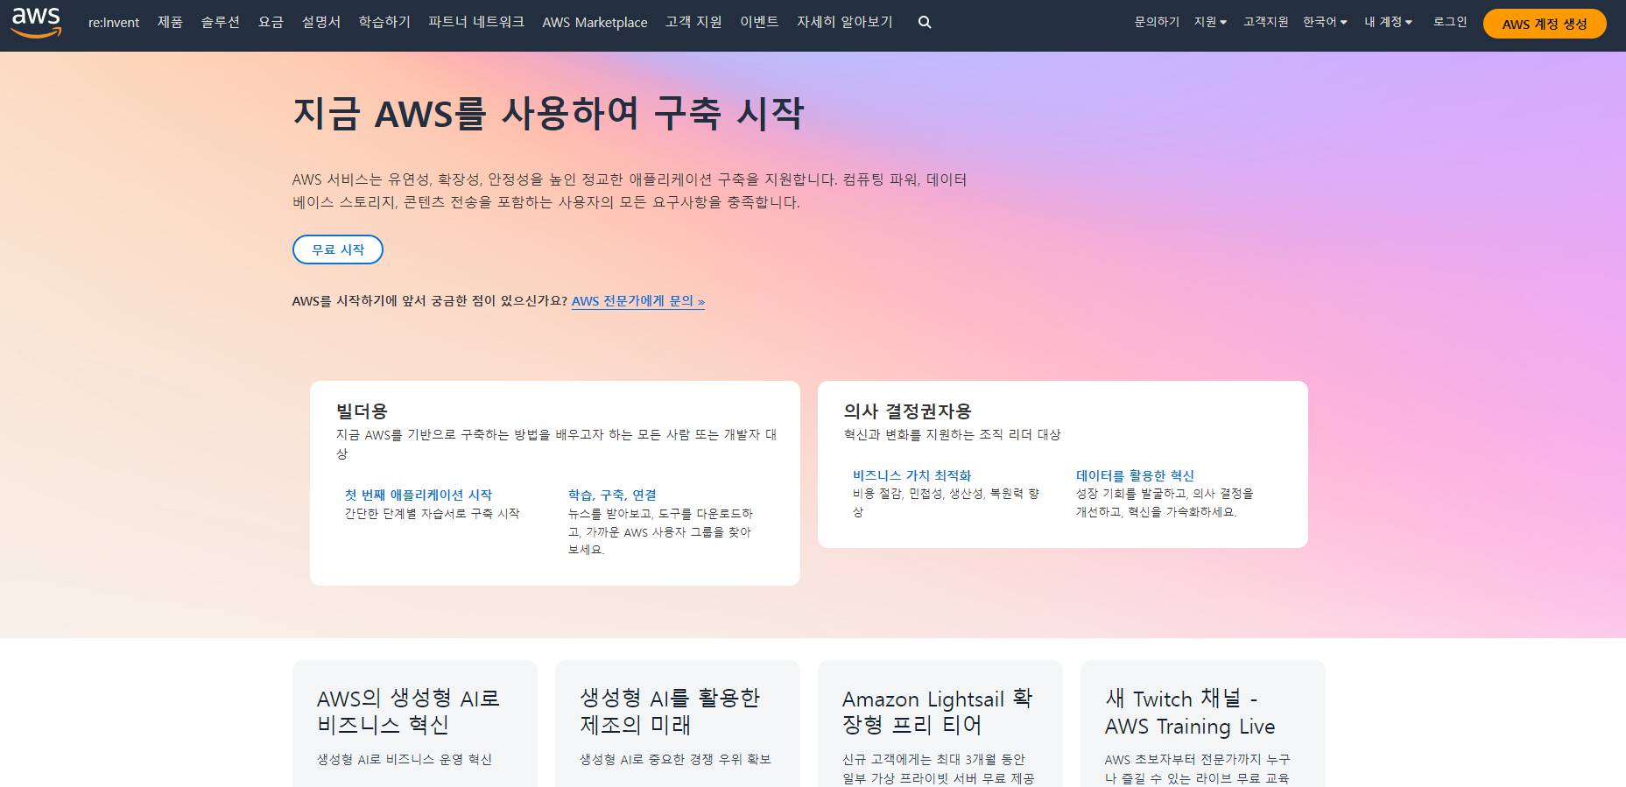Viewport: 1626px width, 787px height.
Task: Go to AWS Marketplace
Action: [x=595, y=23]
